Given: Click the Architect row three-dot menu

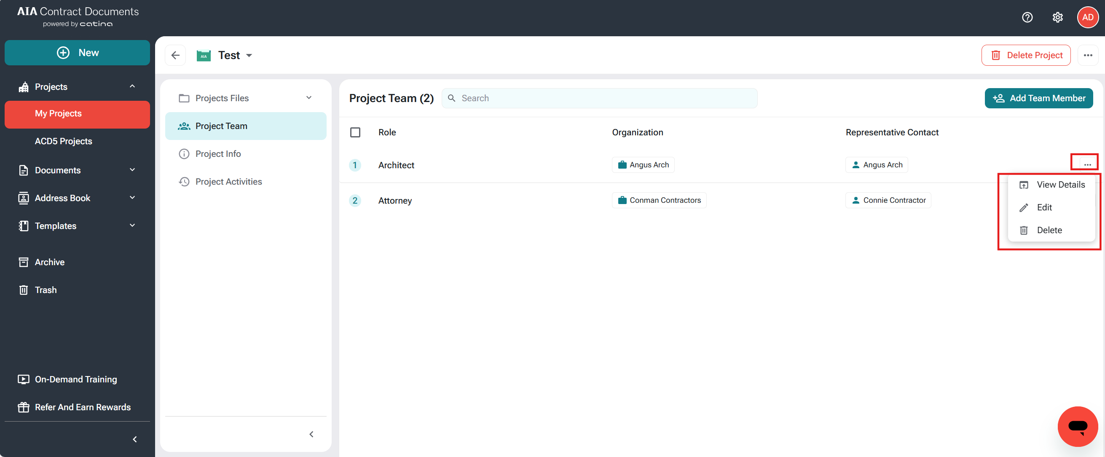Looking at the screenshot, I should (1087, 164).
